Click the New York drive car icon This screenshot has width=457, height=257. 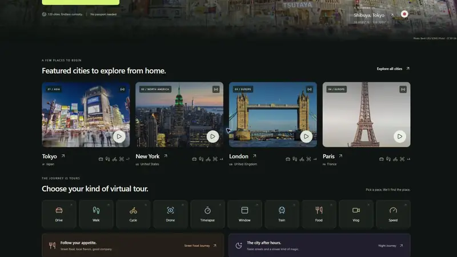click(x=194, y=159)
